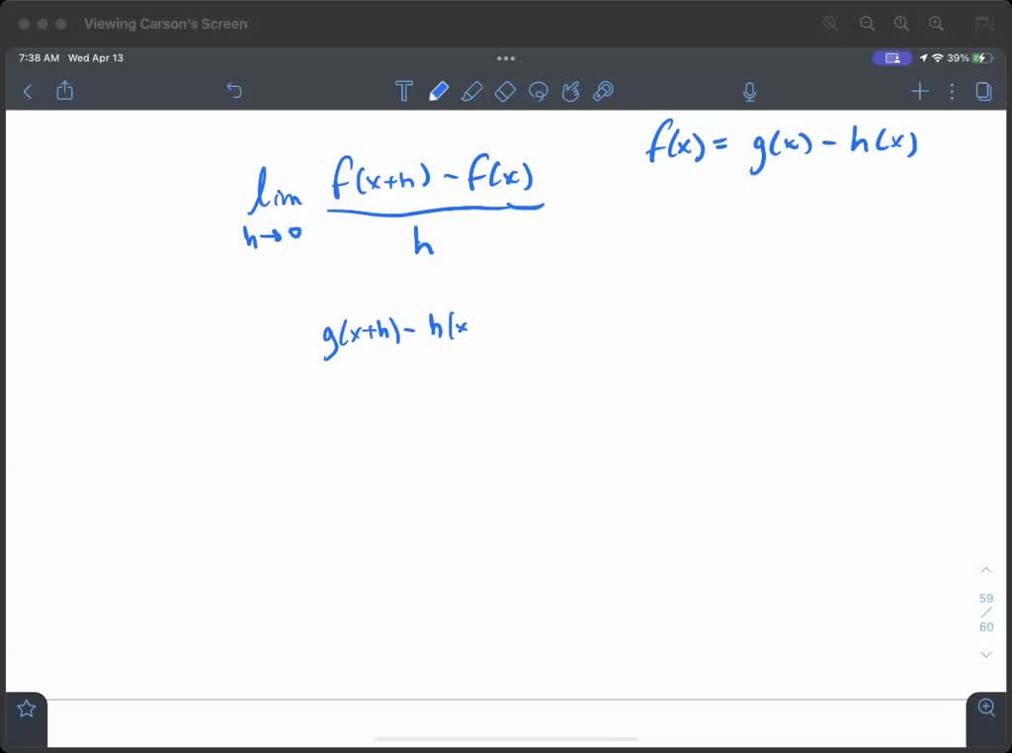1012x753 pixels.
Task: Open the Share menu
Action: tap(64, 90)
